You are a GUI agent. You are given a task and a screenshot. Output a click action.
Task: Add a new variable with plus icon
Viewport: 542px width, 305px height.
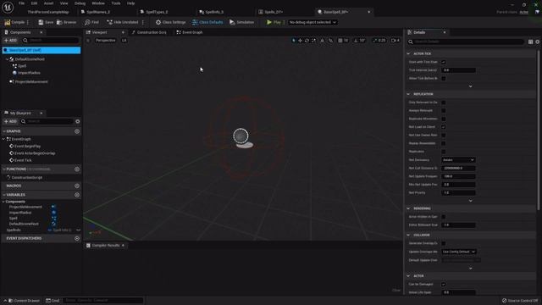[x=77, y=195]
